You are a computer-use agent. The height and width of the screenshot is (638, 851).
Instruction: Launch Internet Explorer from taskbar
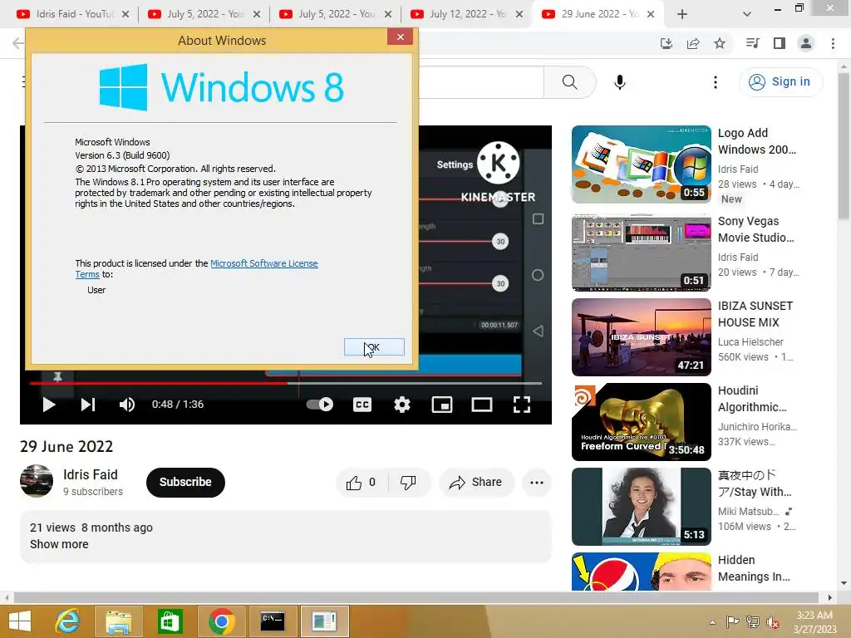67,621
